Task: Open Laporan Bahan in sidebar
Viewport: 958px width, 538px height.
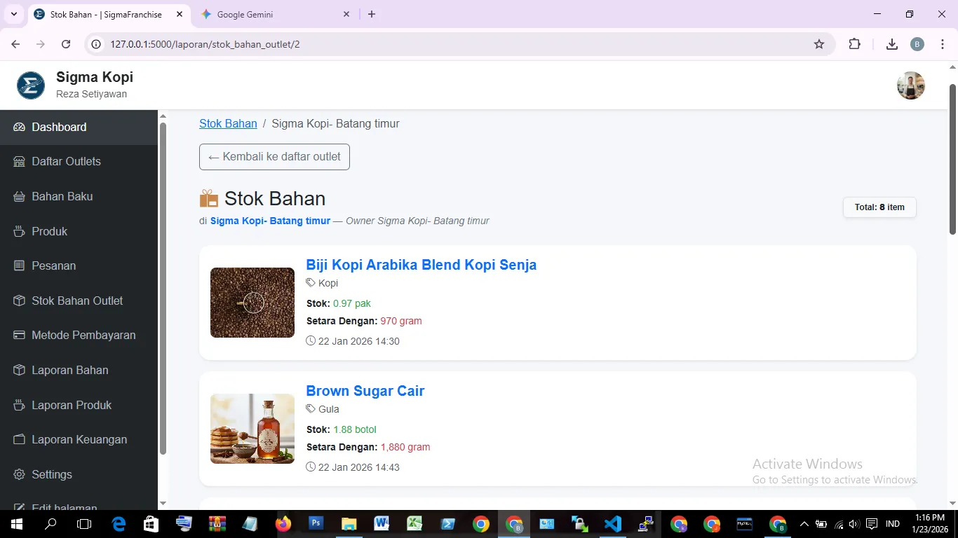Action: (x=79, y=370)
